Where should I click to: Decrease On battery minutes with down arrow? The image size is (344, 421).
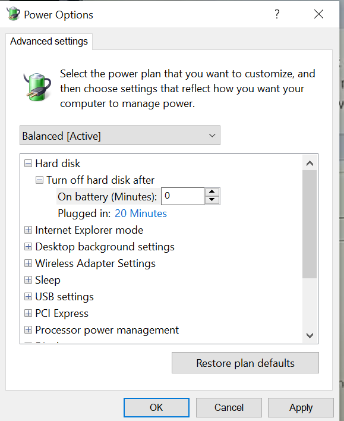tap(212, 200)
